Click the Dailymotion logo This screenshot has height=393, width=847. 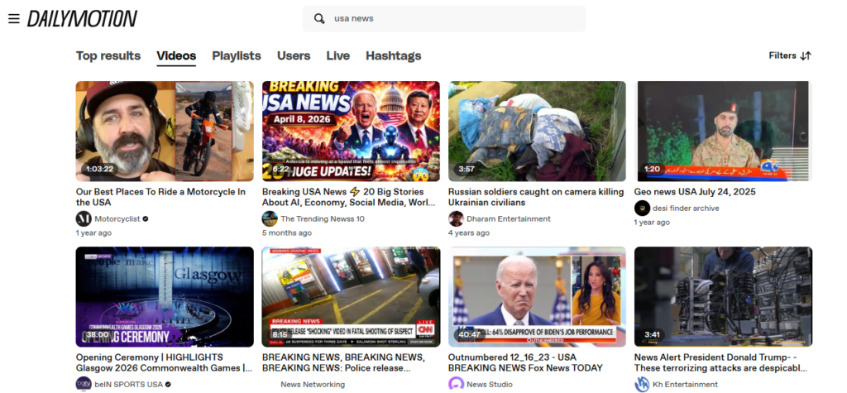(82, 18)
